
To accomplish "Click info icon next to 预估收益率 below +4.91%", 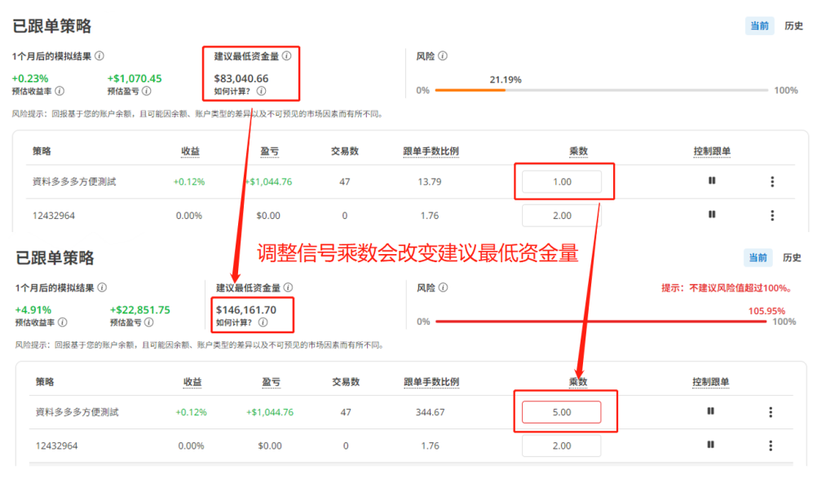I will pos(63,322).
